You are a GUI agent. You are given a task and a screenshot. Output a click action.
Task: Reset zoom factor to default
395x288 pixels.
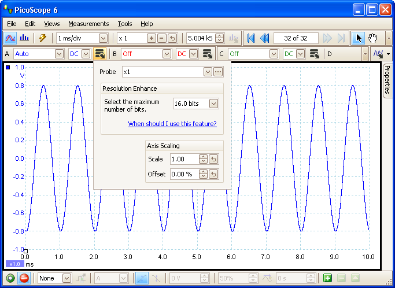pyautogui.click(x=172, y=38)
